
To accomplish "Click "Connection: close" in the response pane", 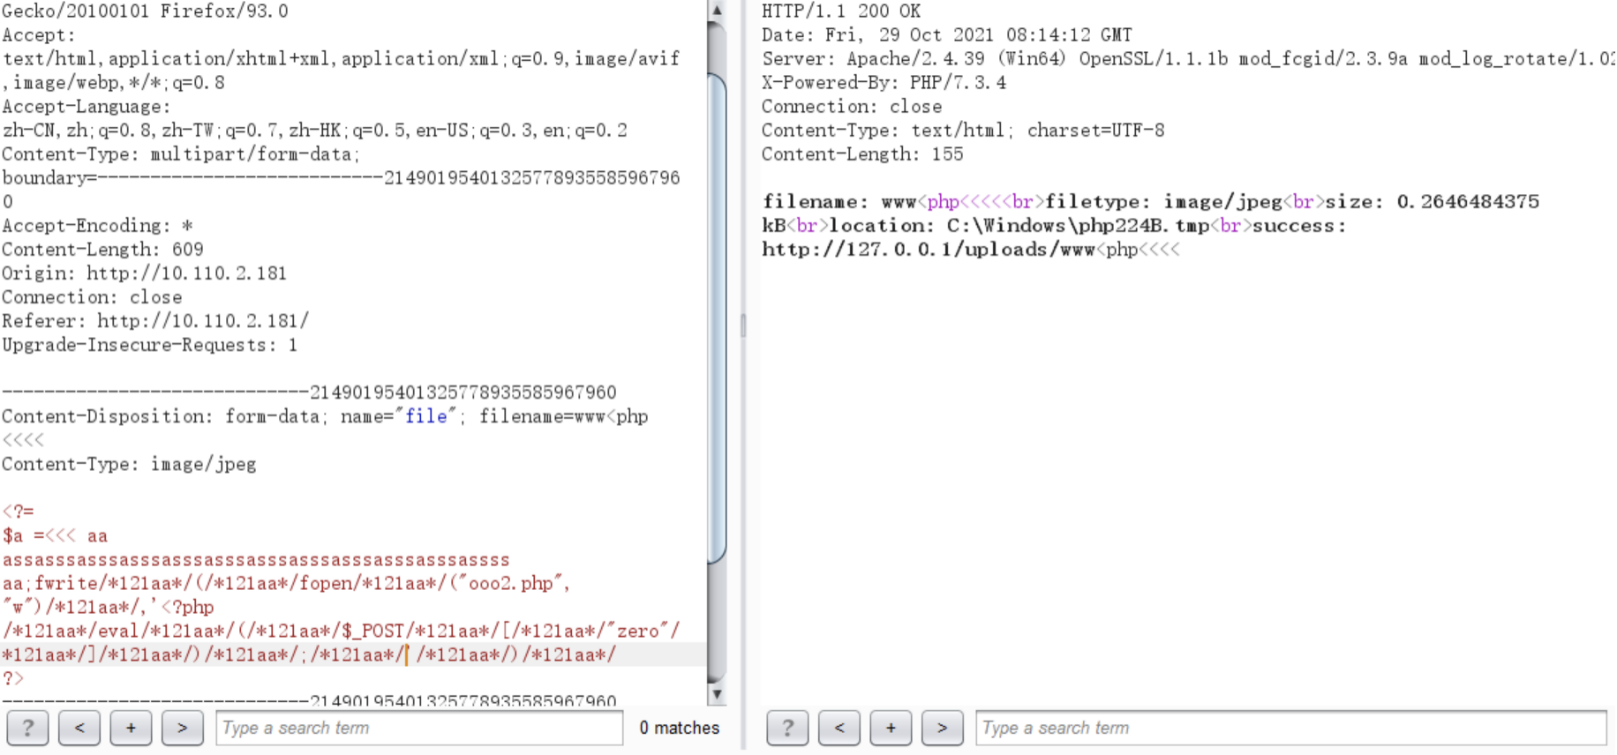I will tap(852, 107).
